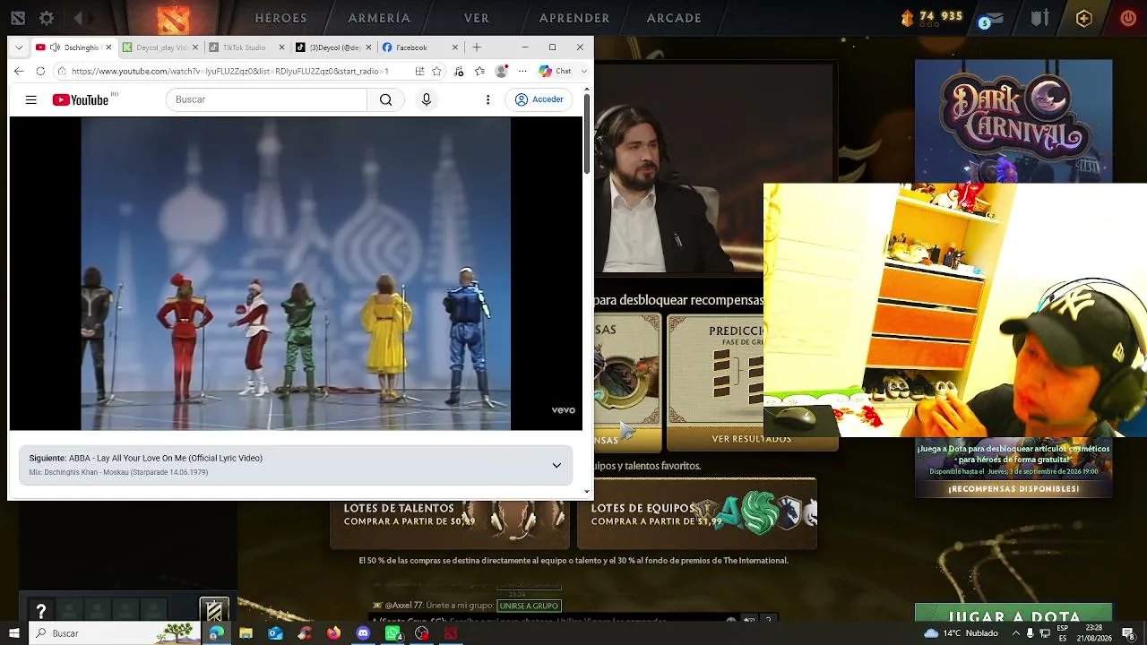
Task: Open a new browser tab
Action: pyautogui.click(x=477, y=47)
